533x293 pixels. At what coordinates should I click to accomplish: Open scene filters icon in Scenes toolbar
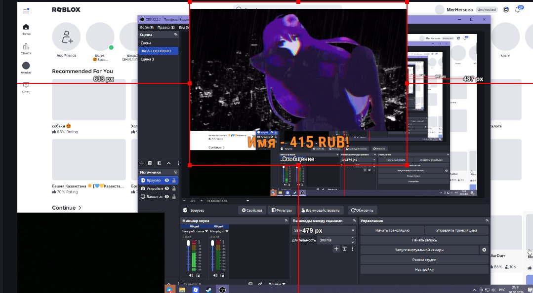pos(159,163)
